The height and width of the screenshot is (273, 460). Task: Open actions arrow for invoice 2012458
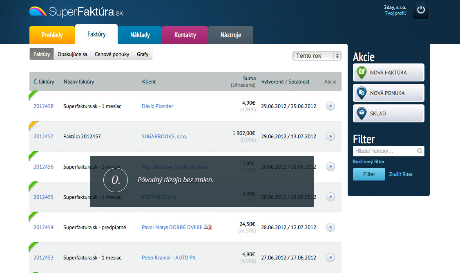pos(330,106)
